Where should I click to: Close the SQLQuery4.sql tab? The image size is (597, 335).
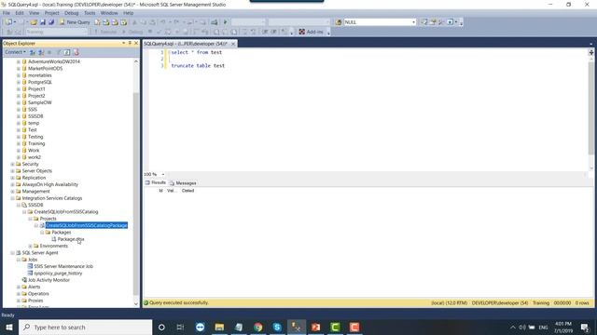click(x=233, y=44)
